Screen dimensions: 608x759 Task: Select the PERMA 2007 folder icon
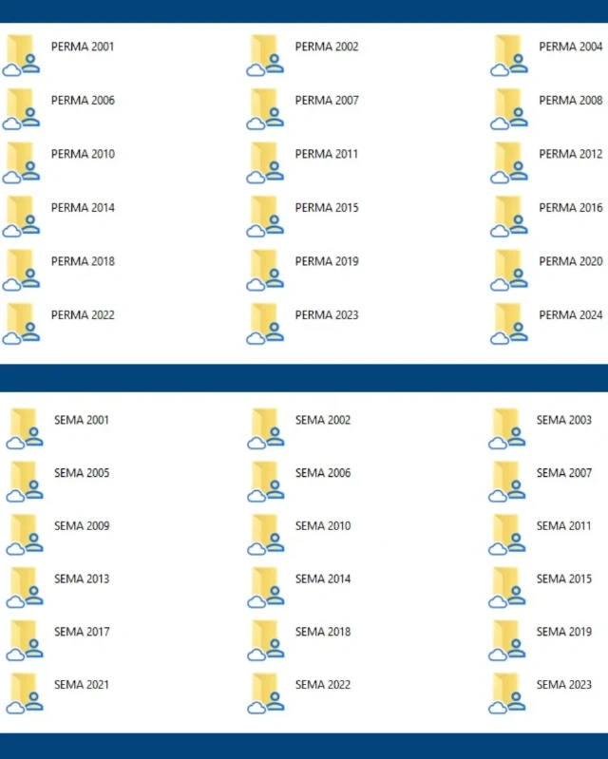point(265,108)
